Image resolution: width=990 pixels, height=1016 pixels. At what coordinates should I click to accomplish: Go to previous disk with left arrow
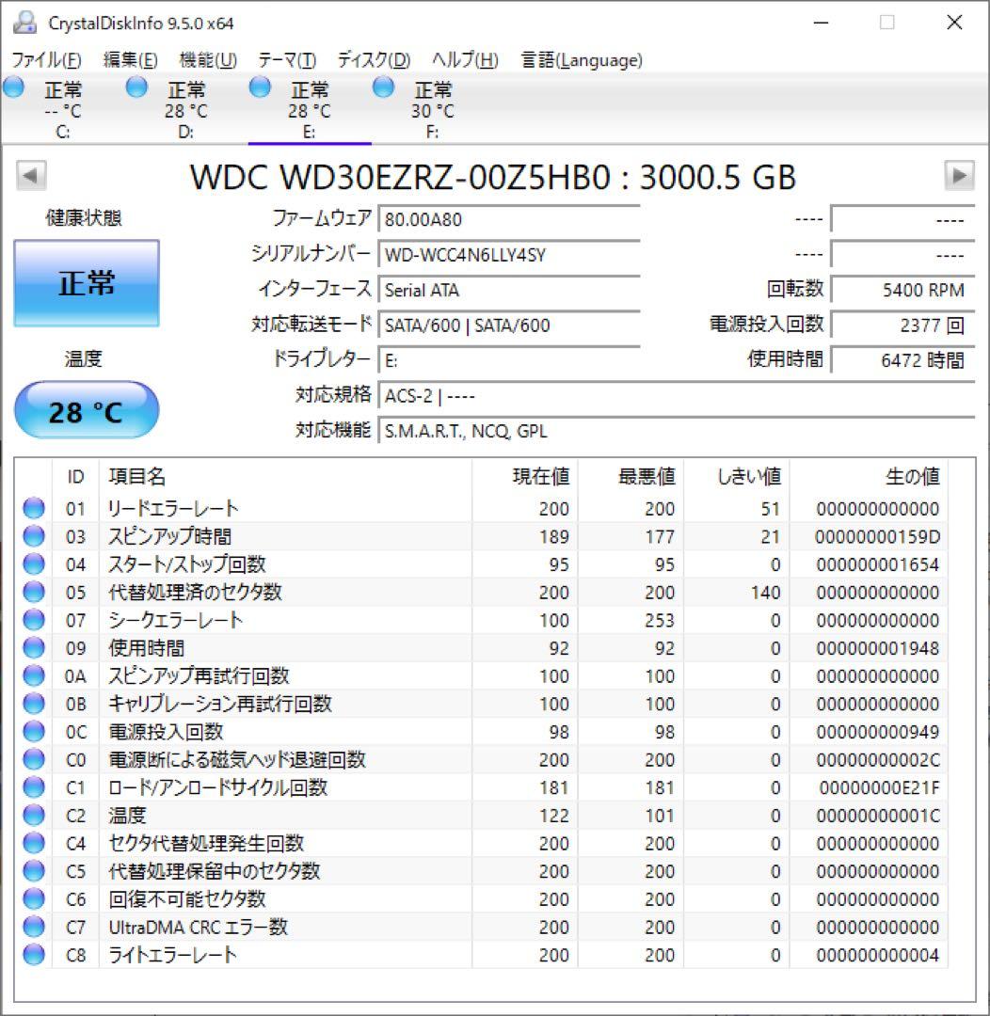point(31,175)
